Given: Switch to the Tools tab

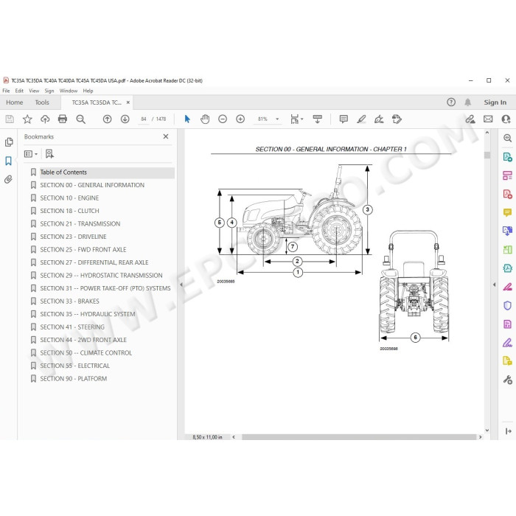Looking at the screenshot, I should coord(42,102).
